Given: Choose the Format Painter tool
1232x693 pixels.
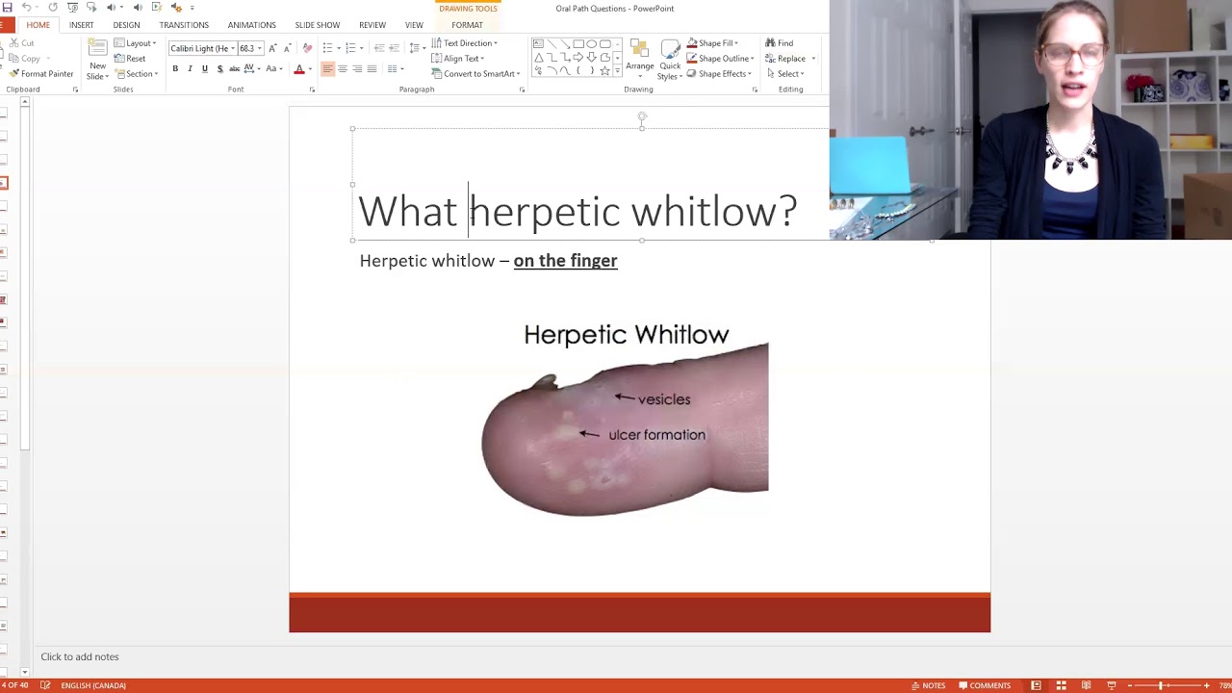Looking at the screenshot, I should pos(42,74).
